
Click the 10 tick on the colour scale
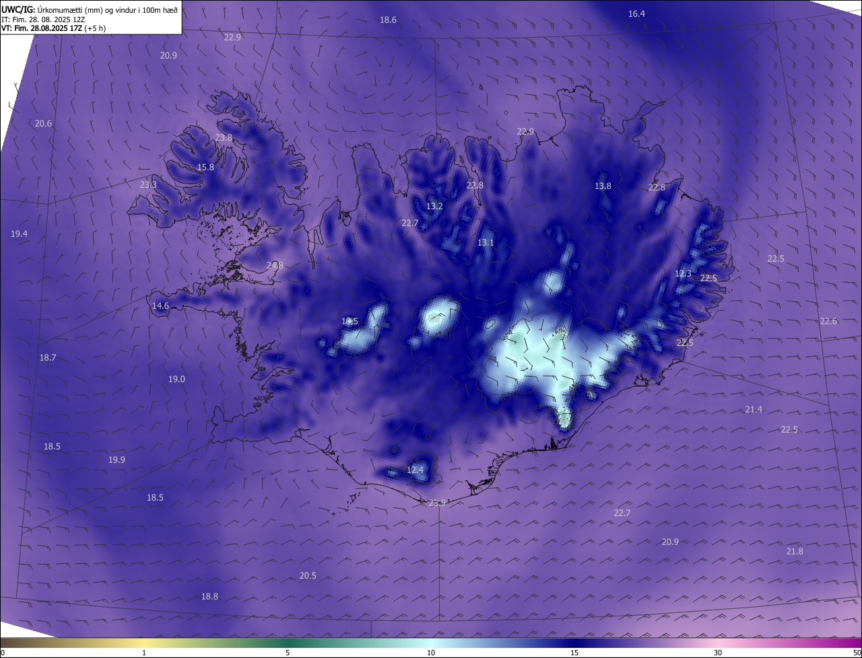[x=431, y=653]
